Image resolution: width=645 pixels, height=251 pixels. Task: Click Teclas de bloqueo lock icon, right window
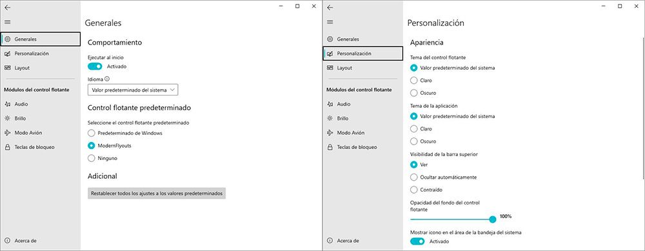[x=330, y=147]
